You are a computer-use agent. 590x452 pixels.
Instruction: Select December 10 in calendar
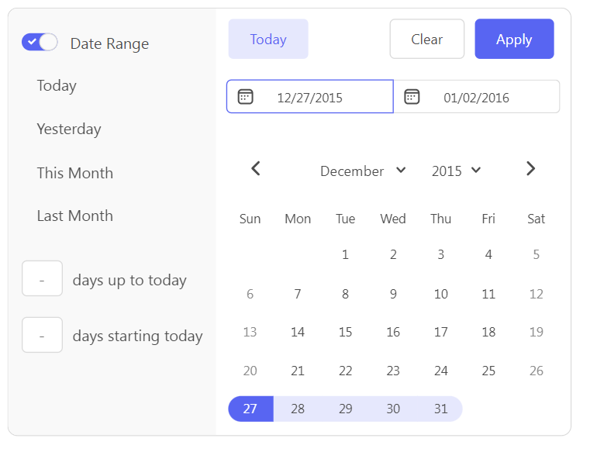pyautogui.click(x=441, y=294)
